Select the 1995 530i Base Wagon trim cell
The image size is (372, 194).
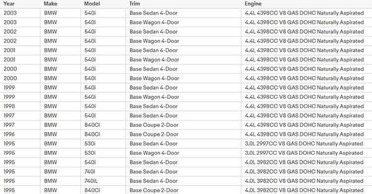184,153
